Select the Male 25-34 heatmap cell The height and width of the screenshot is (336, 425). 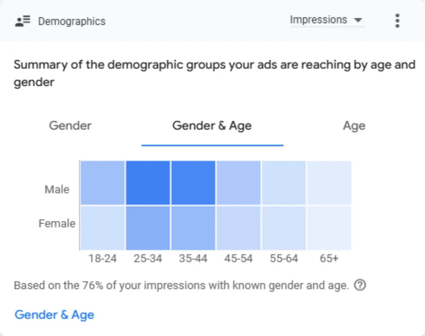pos(148,183)
